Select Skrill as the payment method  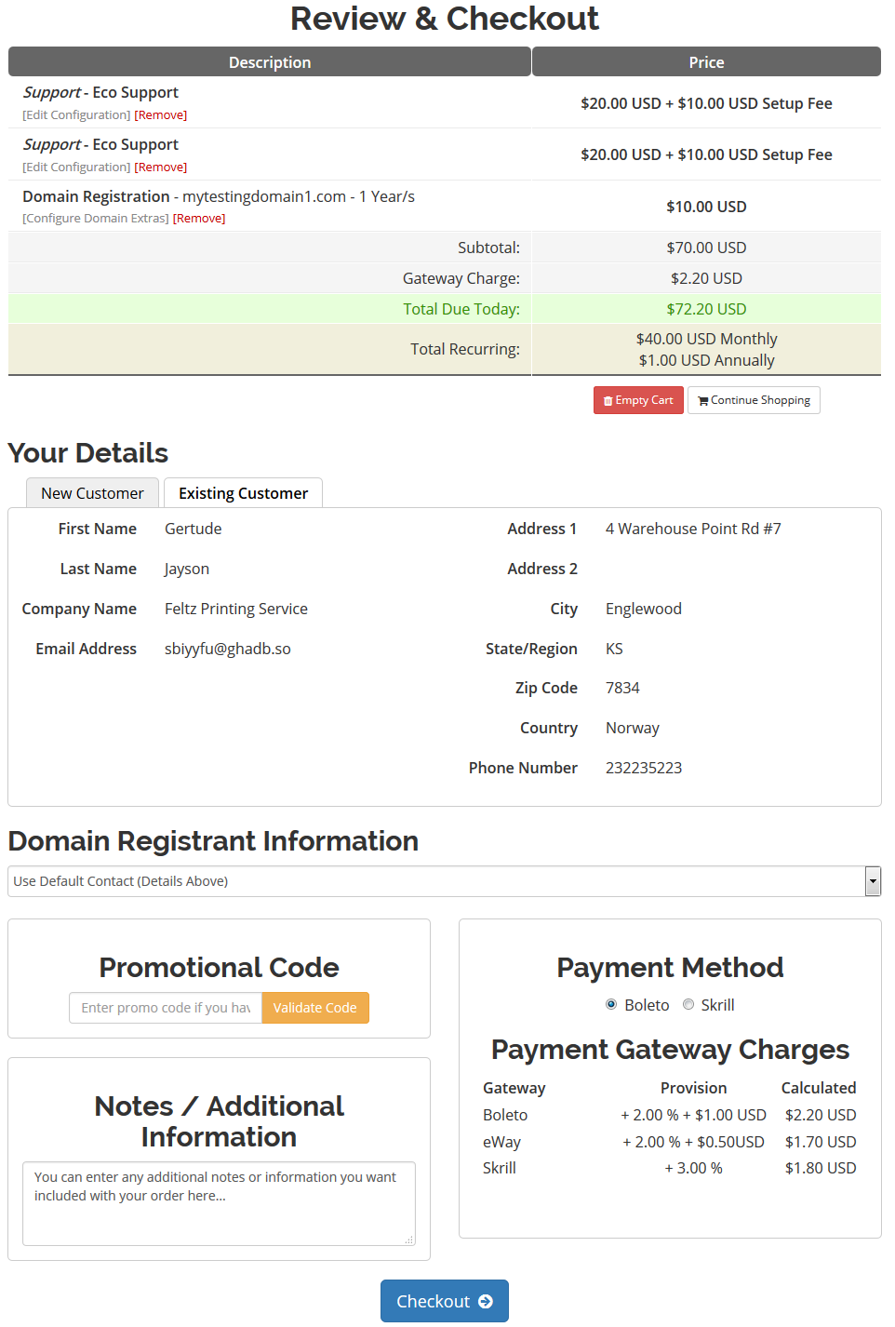click(688, 1004)
